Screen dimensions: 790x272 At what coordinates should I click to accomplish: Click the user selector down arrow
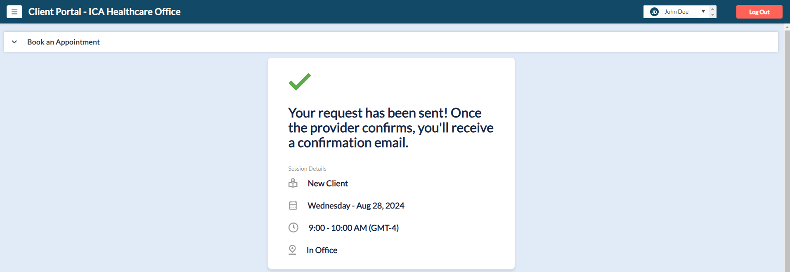tap(713, 15)
